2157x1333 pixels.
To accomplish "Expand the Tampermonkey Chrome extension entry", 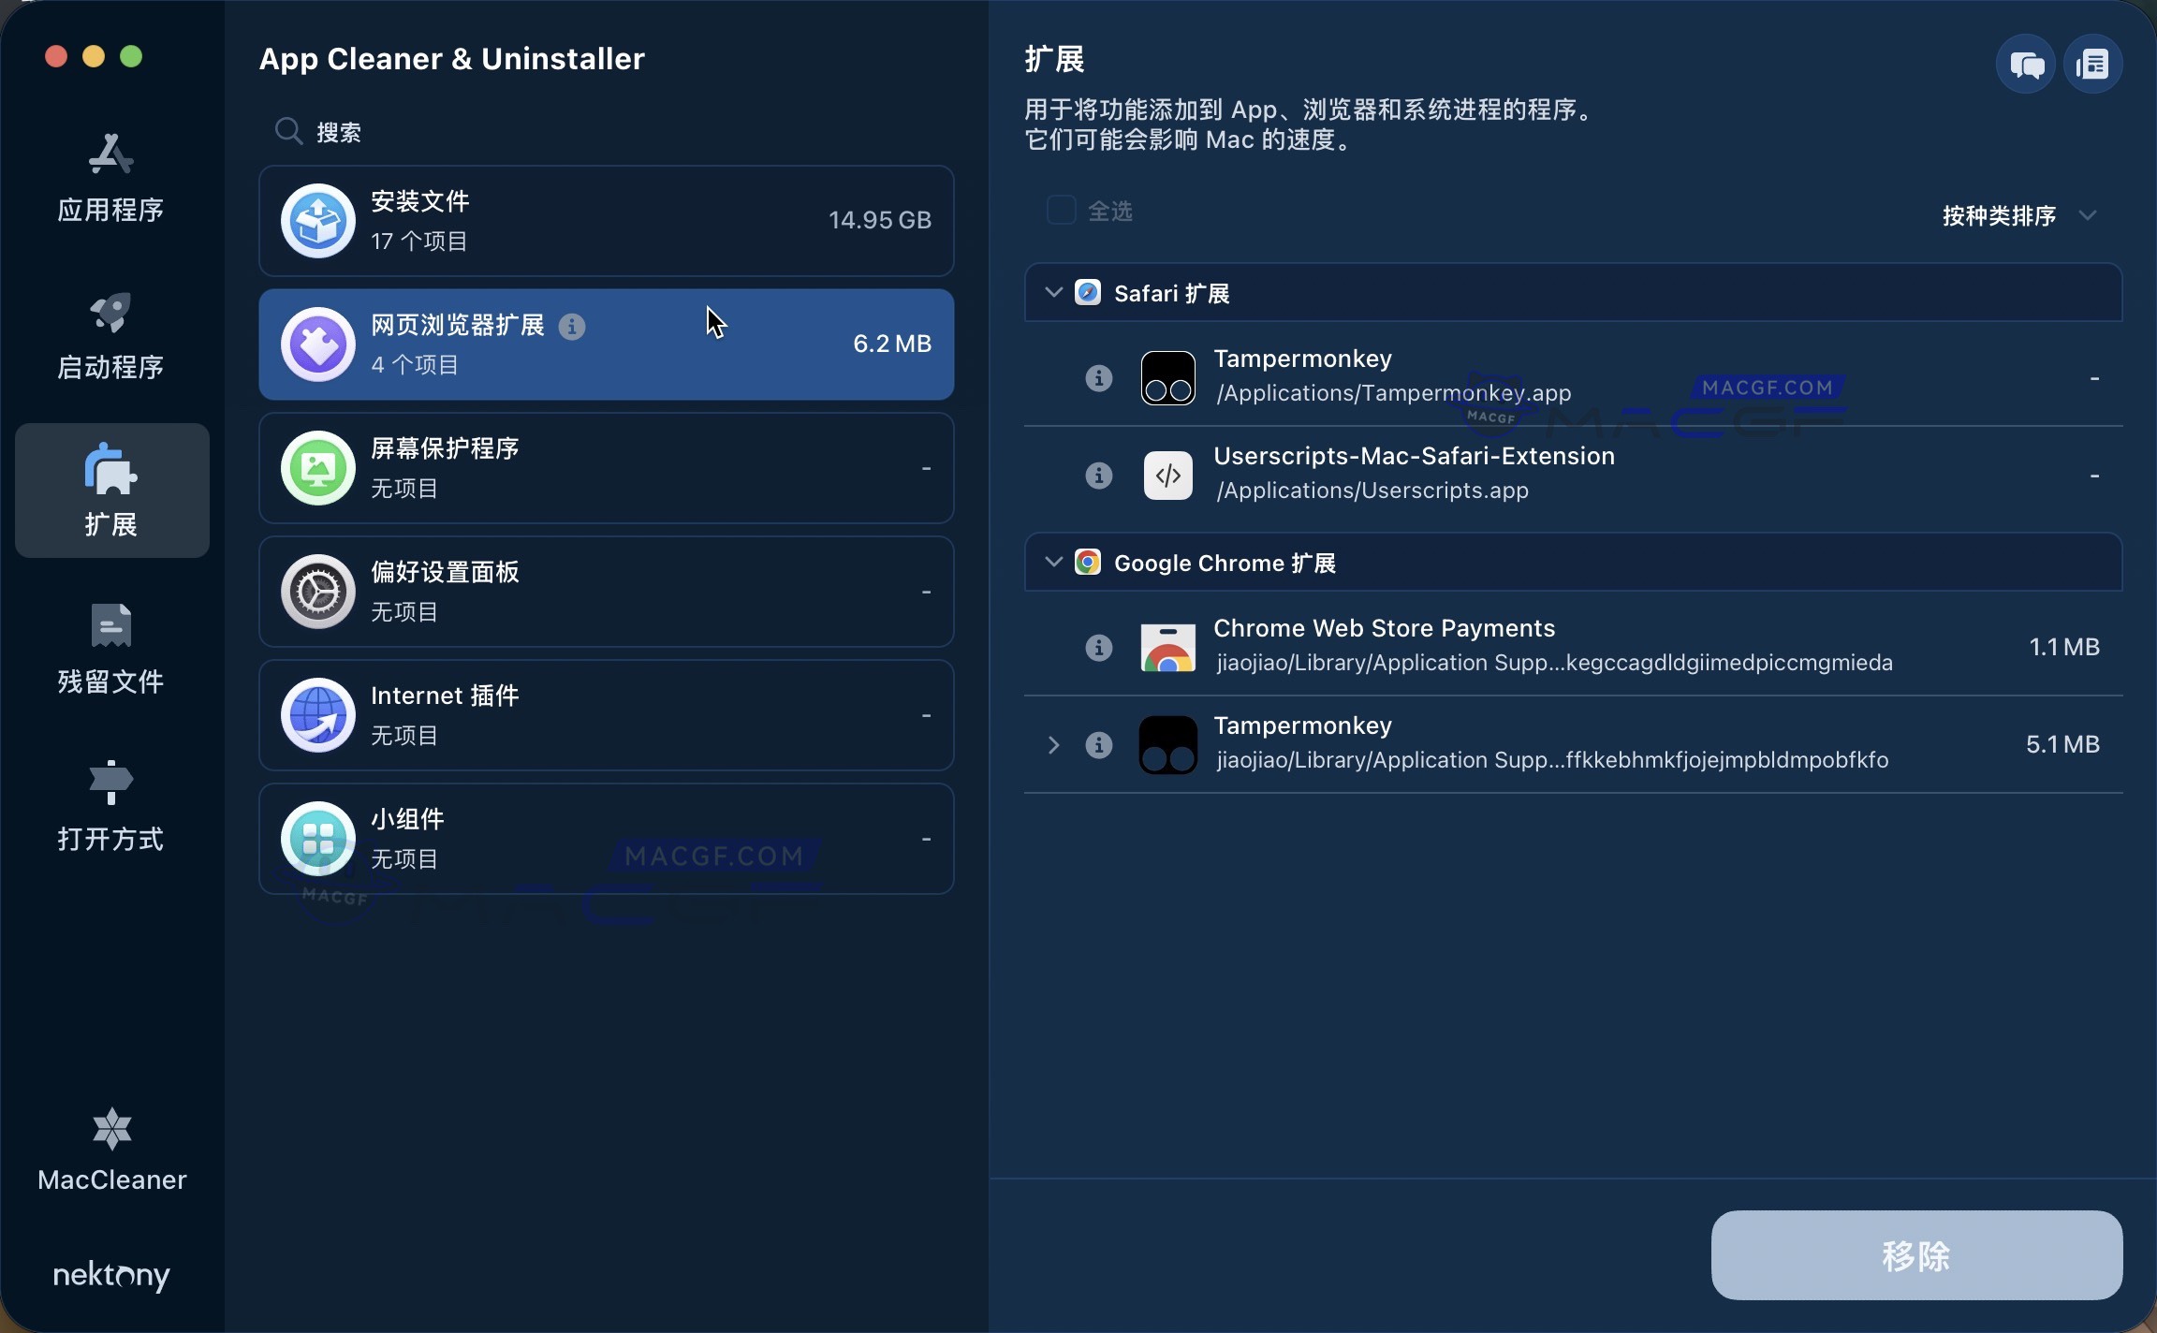I will pyautogui.click(x=1052, y=745).
